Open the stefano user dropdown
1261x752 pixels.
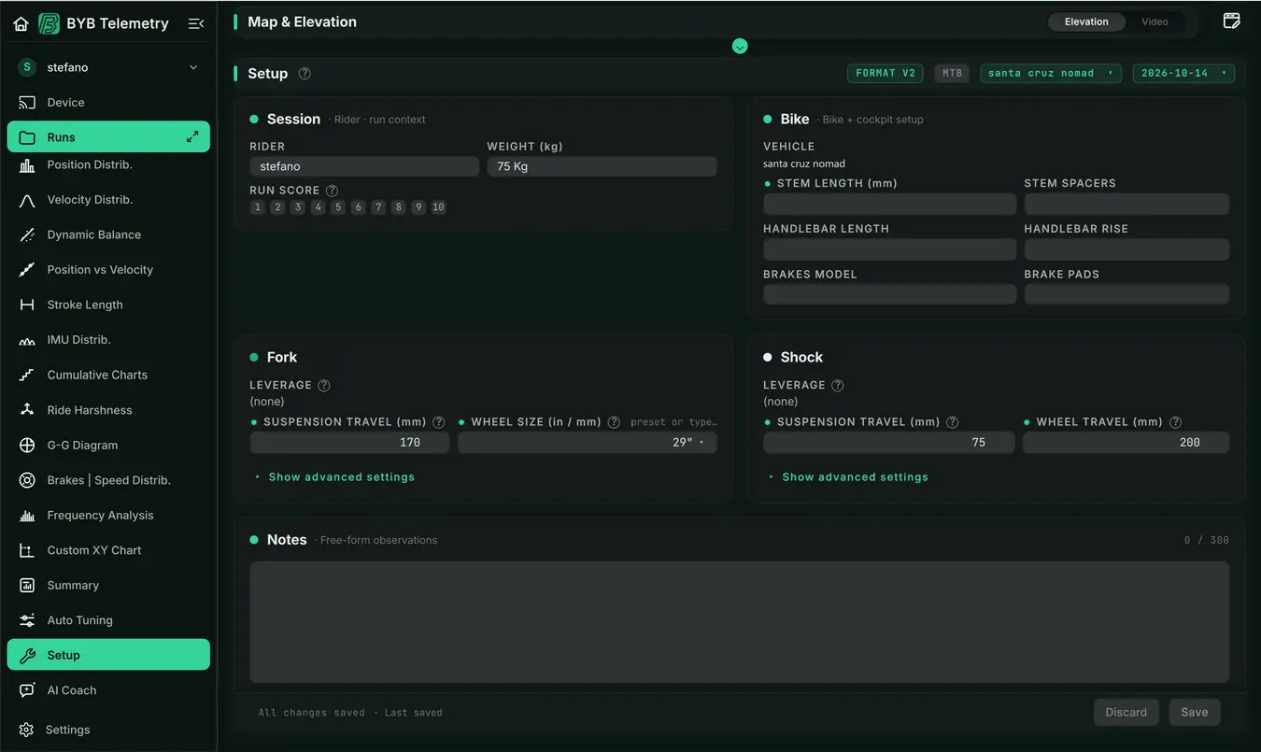click(108, 67)
